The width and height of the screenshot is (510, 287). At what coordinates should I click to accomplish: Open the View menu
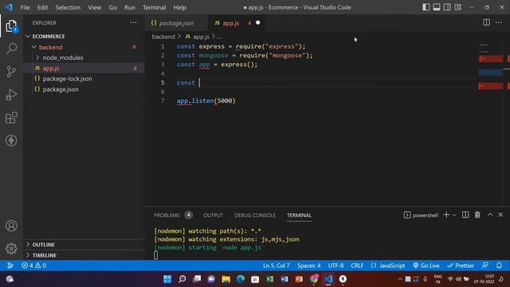point(94,7)
